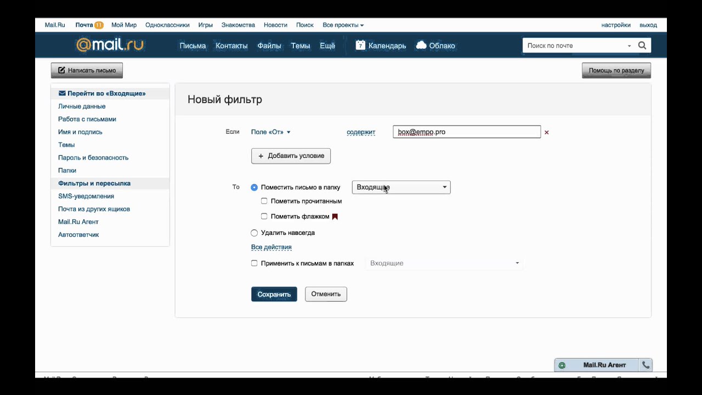Viewport: 702px width, 395px height.
Task: Click the Поиск по почте field
Action: pos(574,46)
